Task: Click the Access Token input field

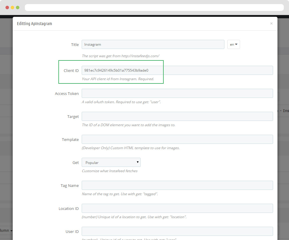Action: coord(177,93)
